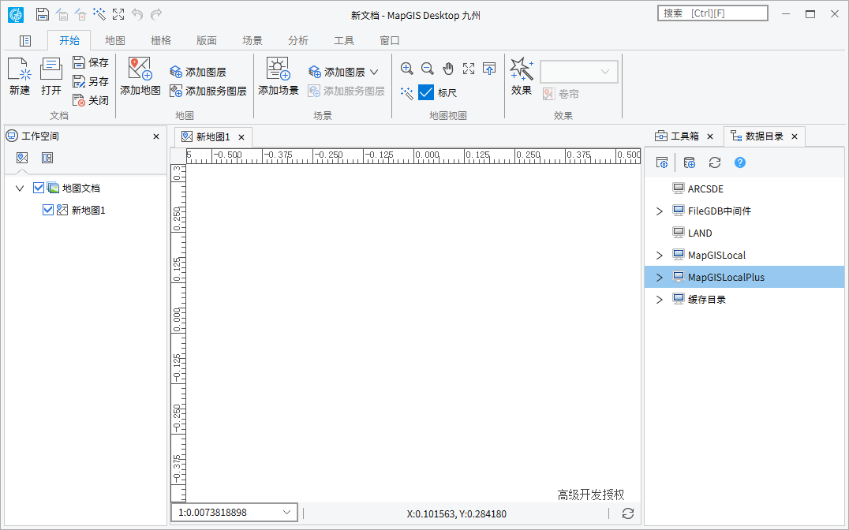Select the map view icon in 工作空间

click(x=22, y=158)
